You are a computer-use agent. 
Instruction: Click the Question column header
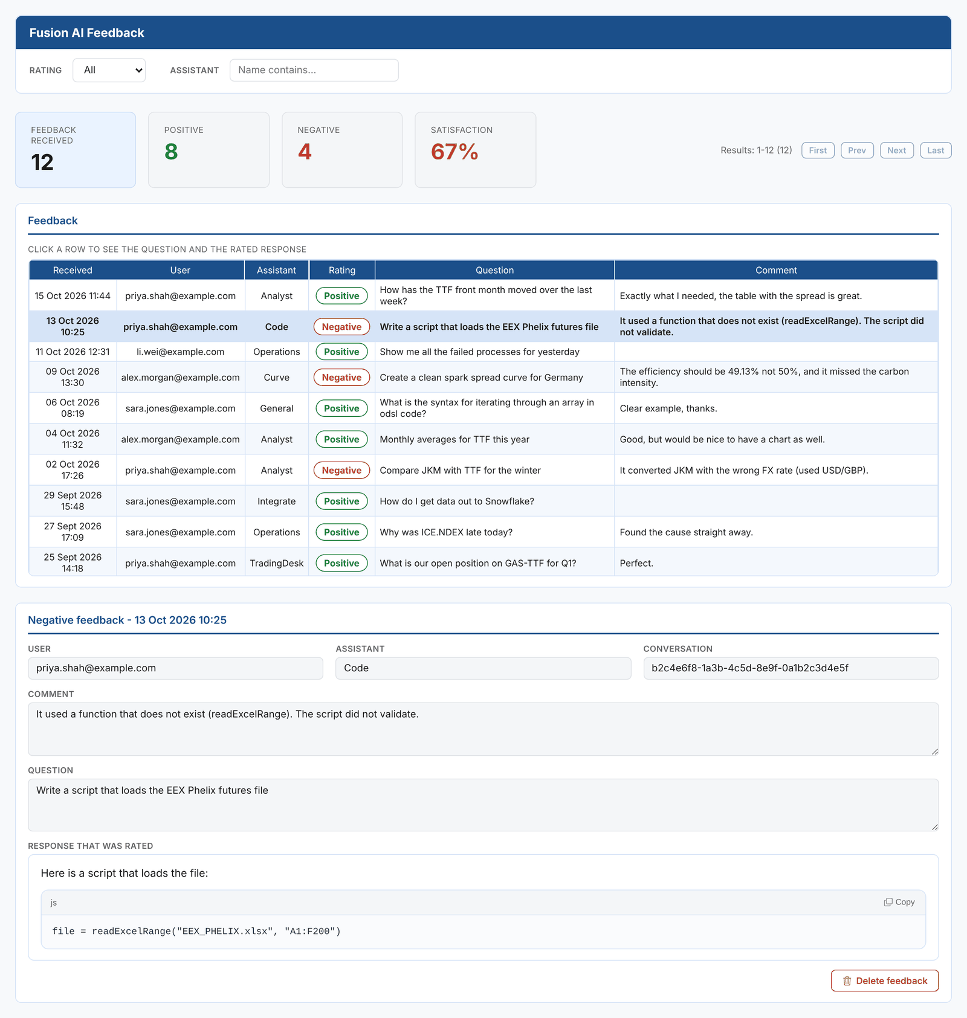(x=494, y=270)
